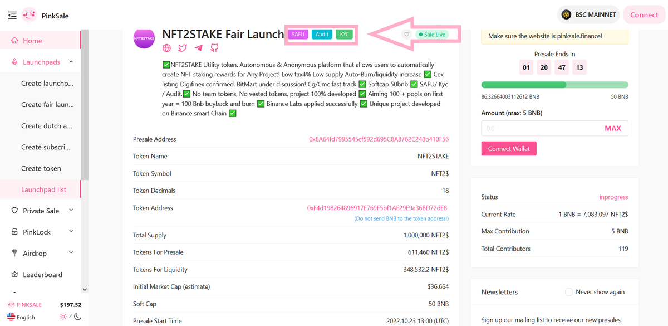Open the English language selector
This screenshot has height=326, width=668.
(21, 317)
